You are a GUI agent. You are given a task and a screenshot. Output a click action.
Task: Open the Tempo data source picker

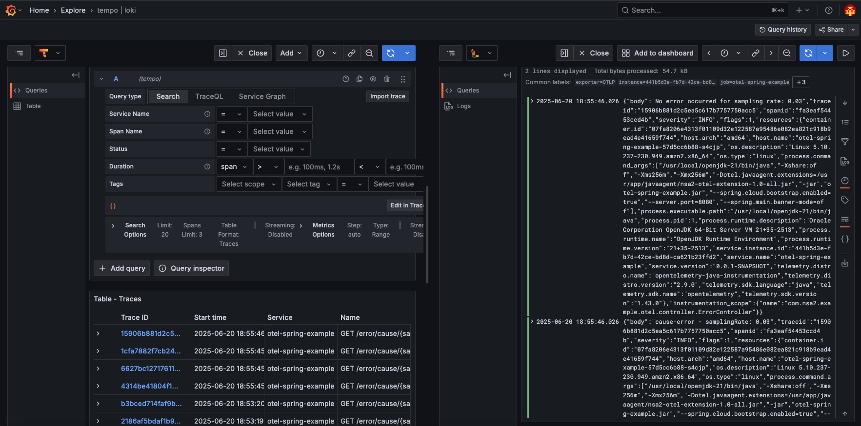coord(50,53)
